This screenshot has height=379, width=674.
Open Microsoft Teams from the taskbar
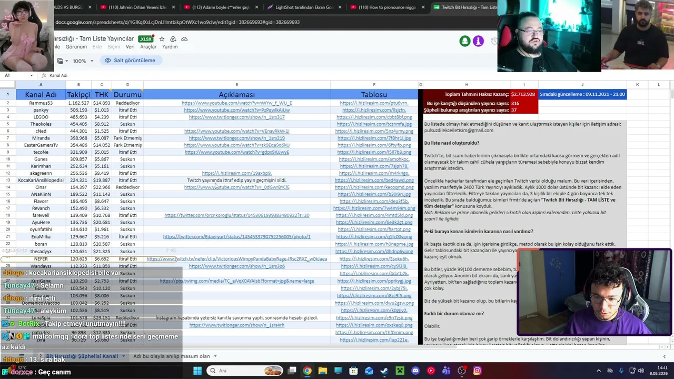tap(447, 371)
